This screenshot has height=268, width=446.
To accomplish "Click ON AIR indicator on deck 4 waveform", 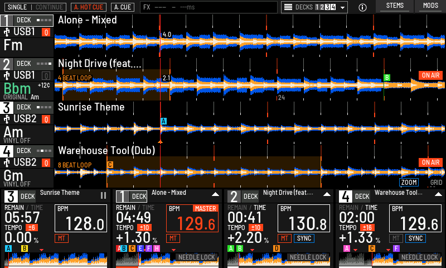I will click(x=430, y=162).
